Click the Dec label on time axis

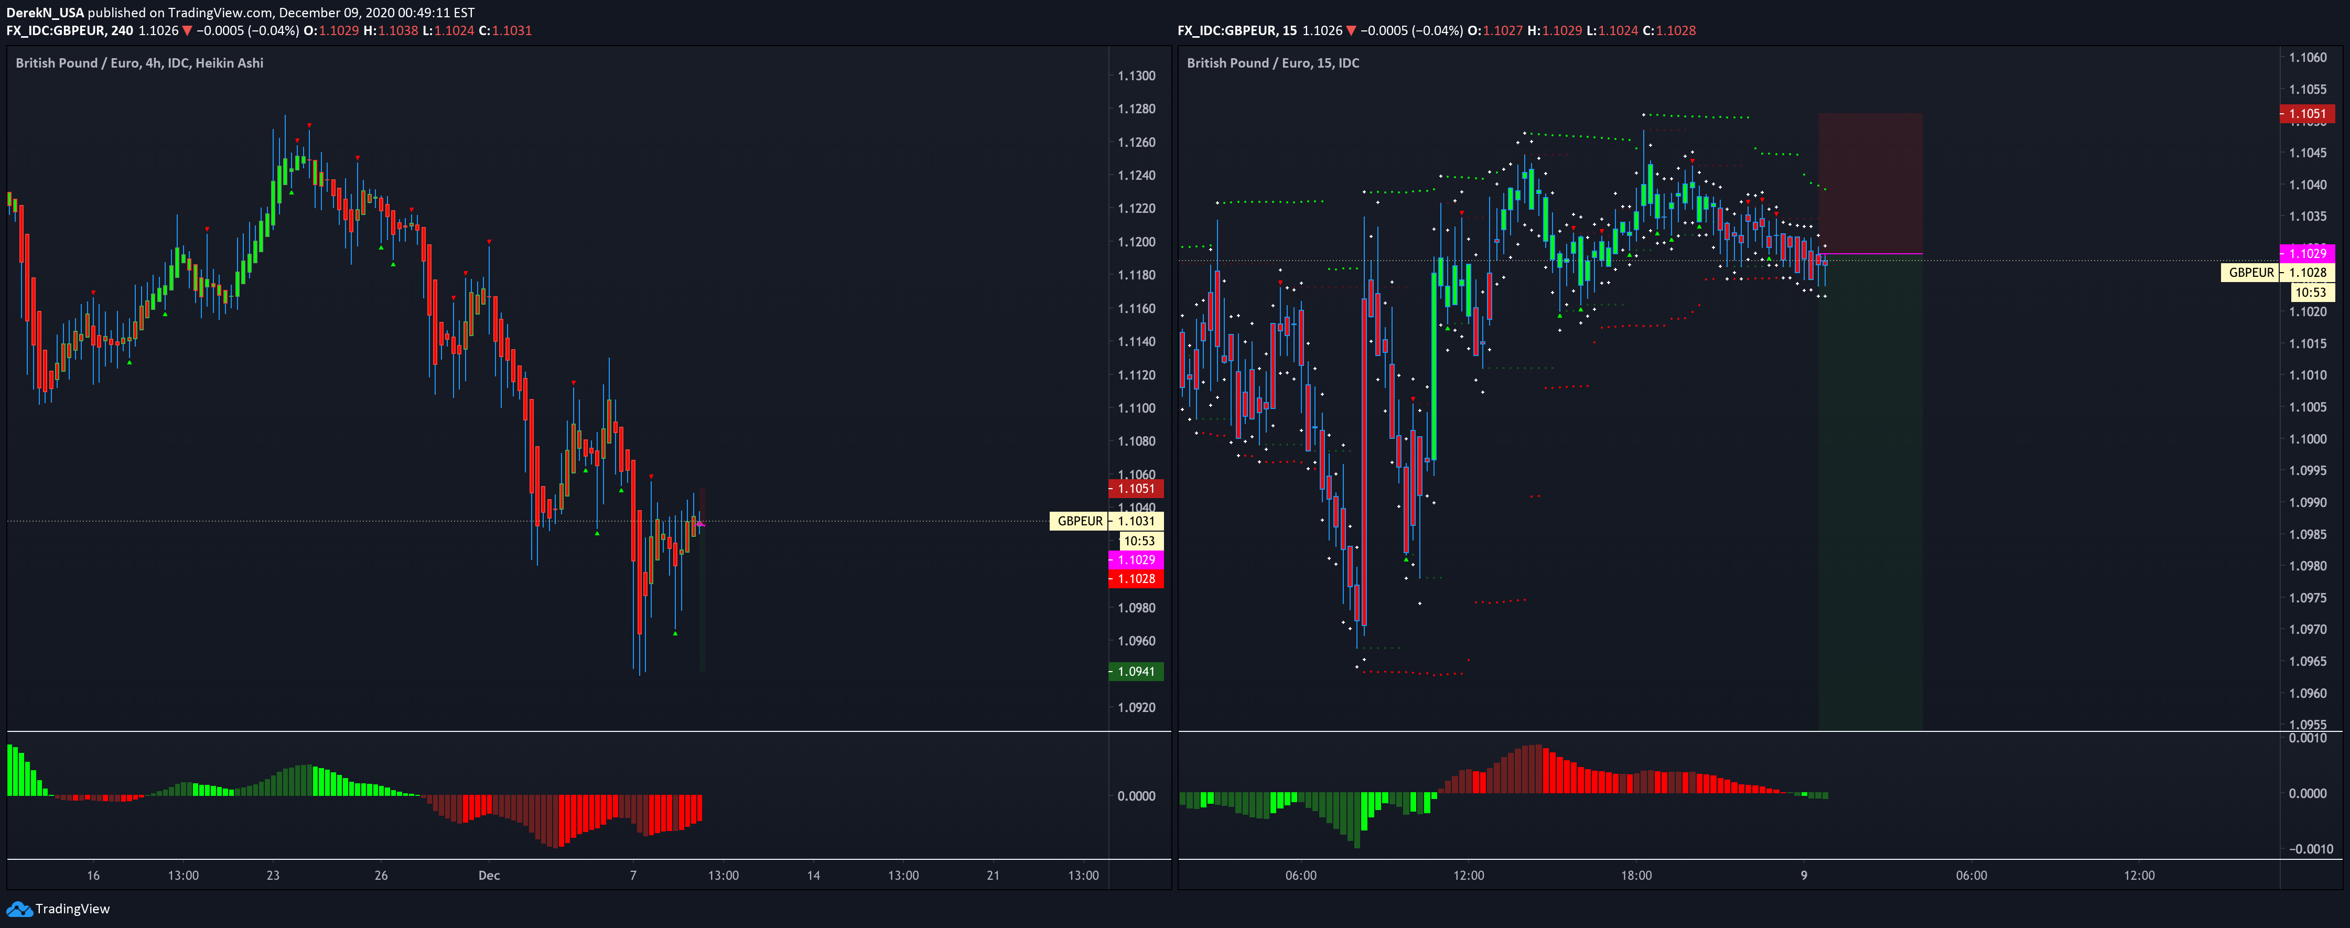489,875
